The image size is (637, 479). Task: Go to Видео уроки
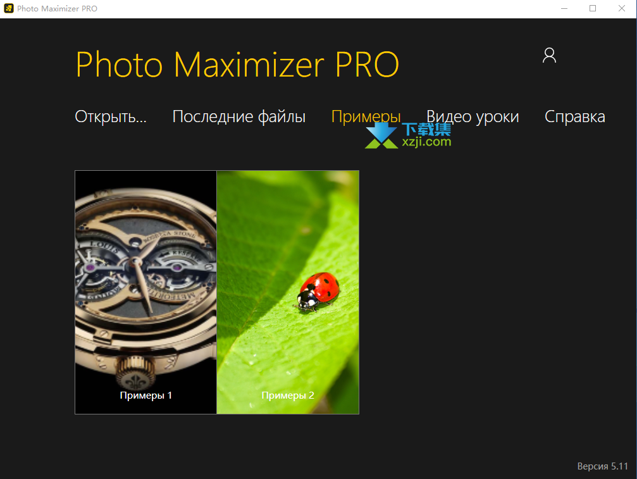tap(473, 117)
